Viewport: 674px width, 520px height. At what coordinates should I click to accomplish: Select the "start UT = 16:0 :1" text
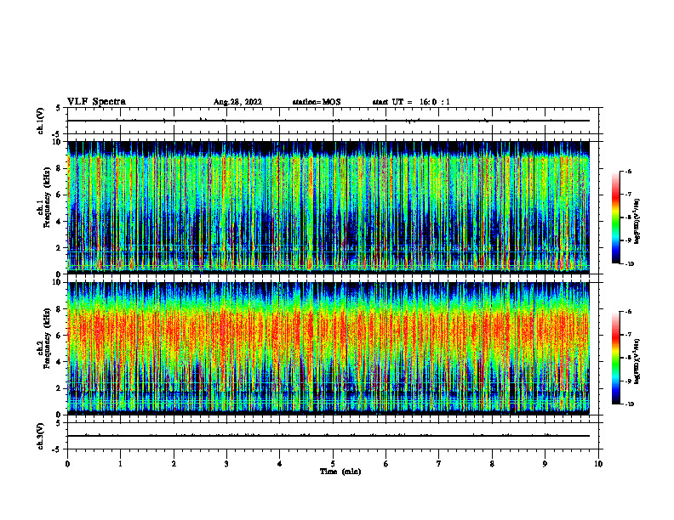click(x=411, y=102)
